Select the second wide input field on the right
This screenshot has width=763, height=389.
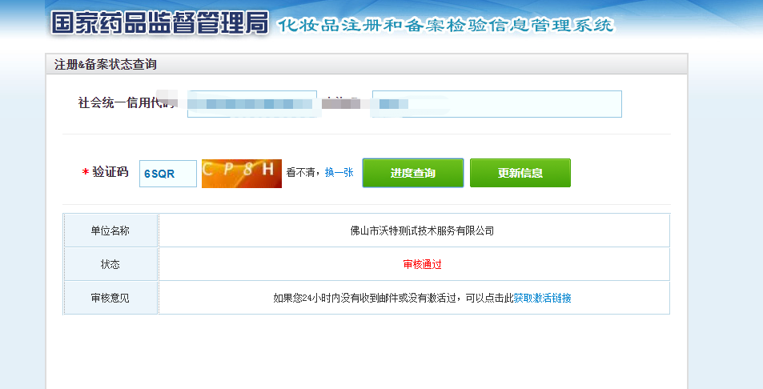pos(496,104)
